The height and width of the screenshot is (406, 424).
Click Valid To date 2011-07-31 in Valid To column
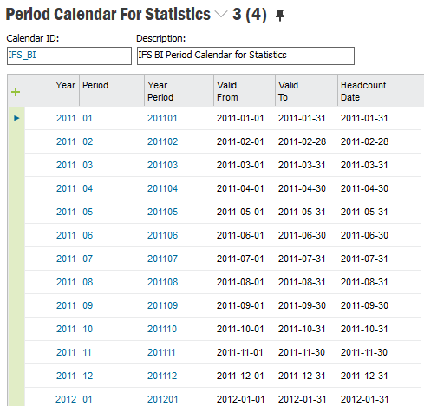[302, 259]
